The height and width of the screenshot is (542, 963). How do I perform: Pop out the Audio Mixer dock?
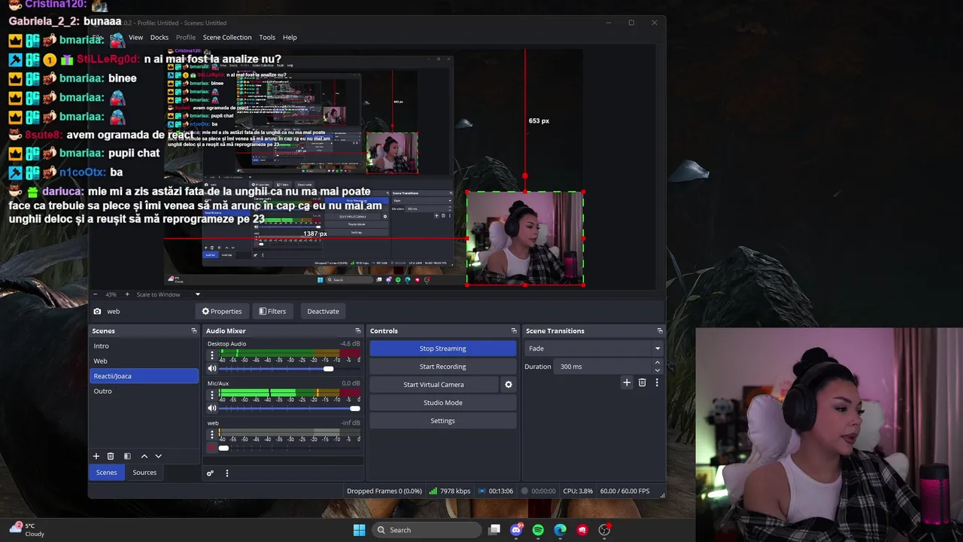click(358, 331)
